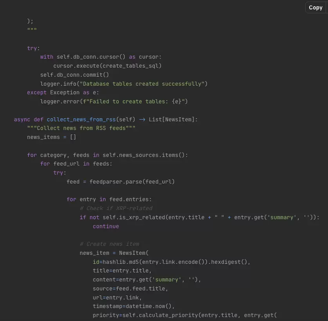This screenshot has width=328, height=321.
Task: Click 'cursor.execute(create_tables_sql)' line
Action: click(107, 66)
